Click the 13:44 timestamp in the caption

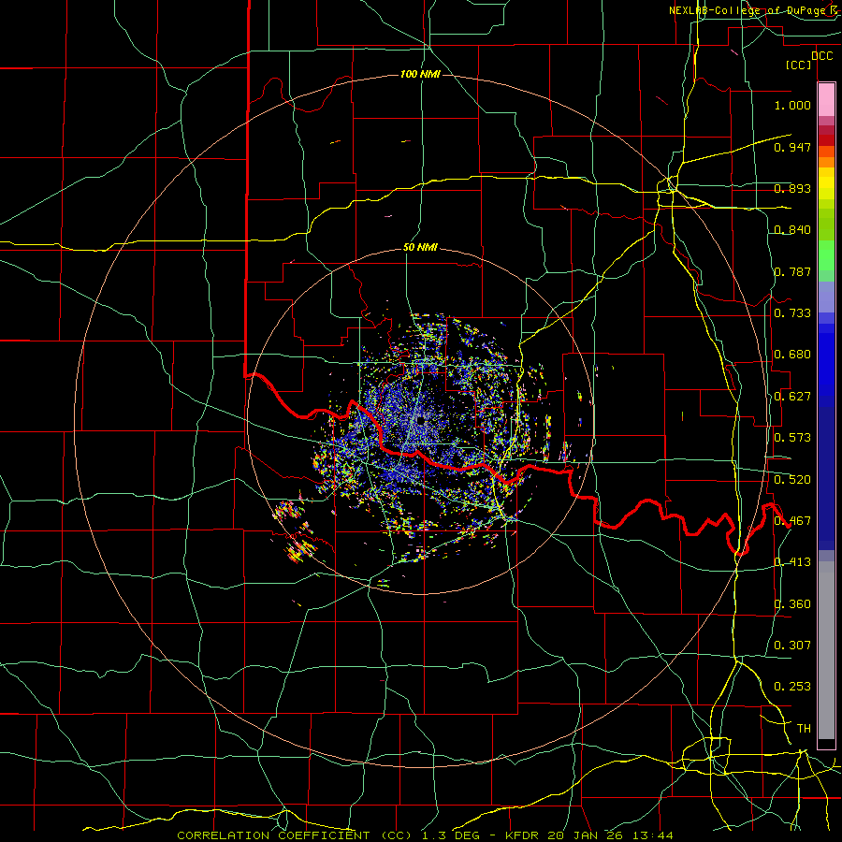[652, 835]
